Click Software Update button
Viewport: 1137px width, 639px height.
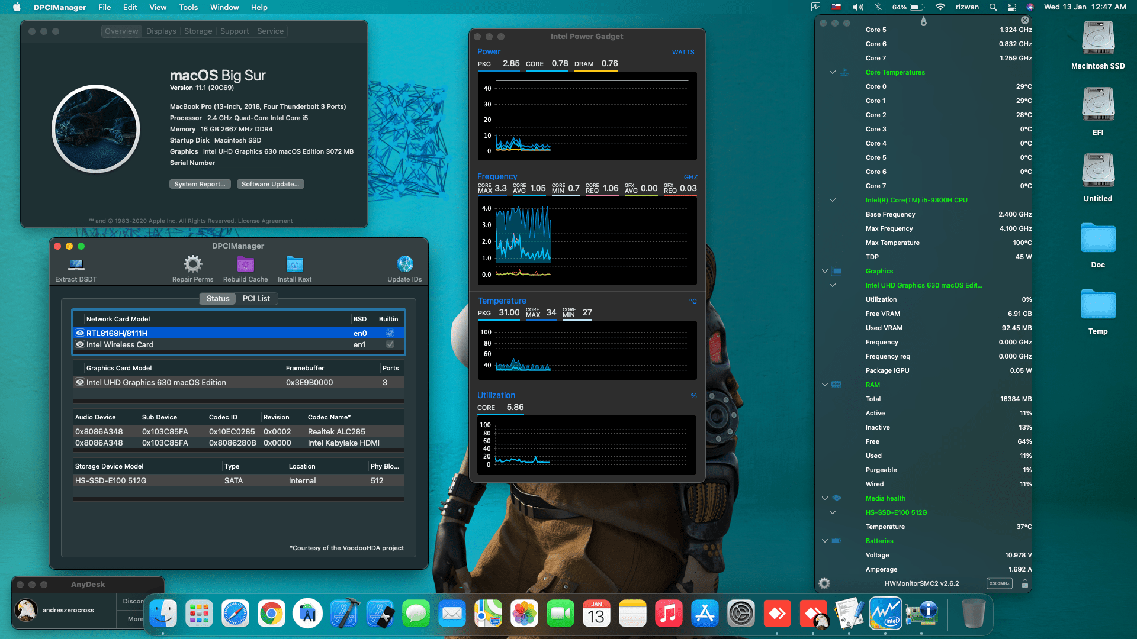coord(270,184)
